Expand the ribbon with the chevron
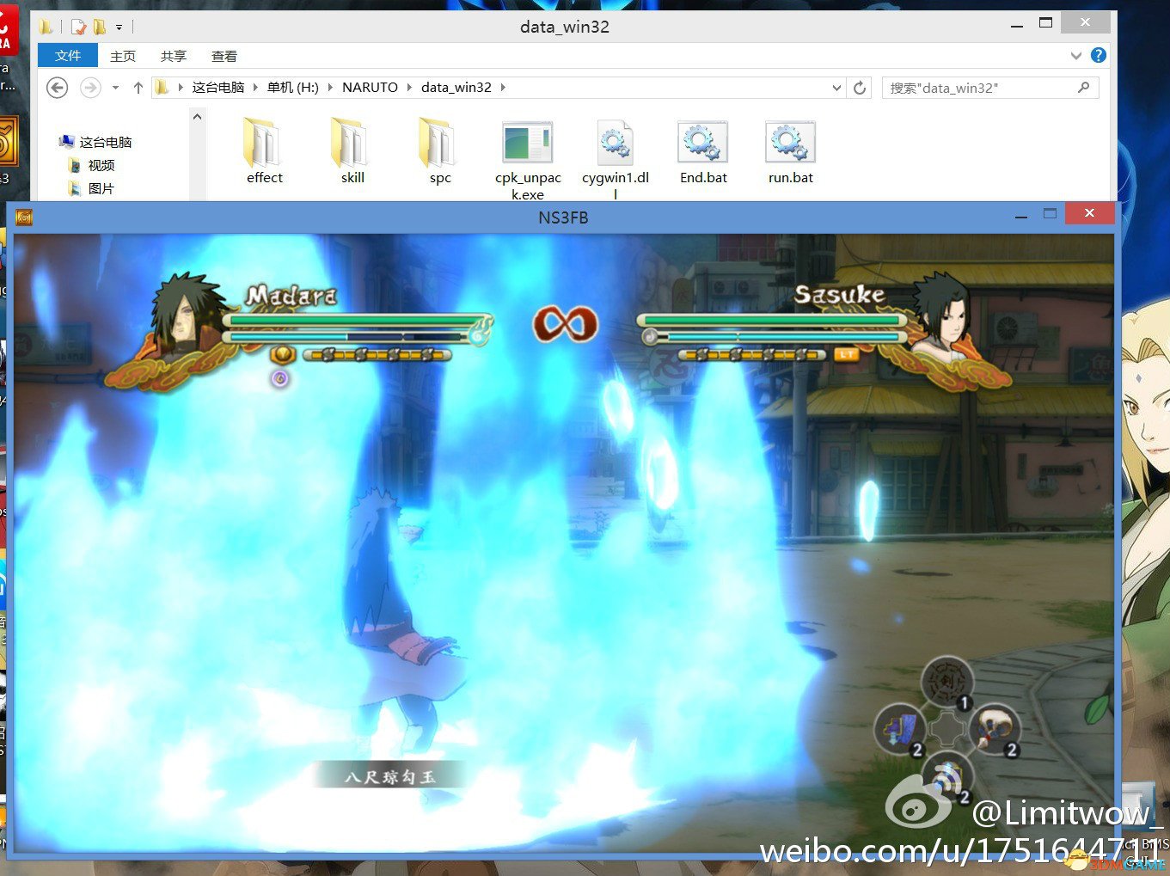1170x876 pixels. (1076, 56)
